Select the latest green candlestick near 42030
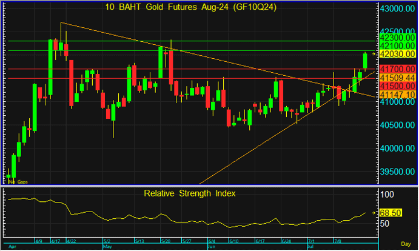 (366, 61)
